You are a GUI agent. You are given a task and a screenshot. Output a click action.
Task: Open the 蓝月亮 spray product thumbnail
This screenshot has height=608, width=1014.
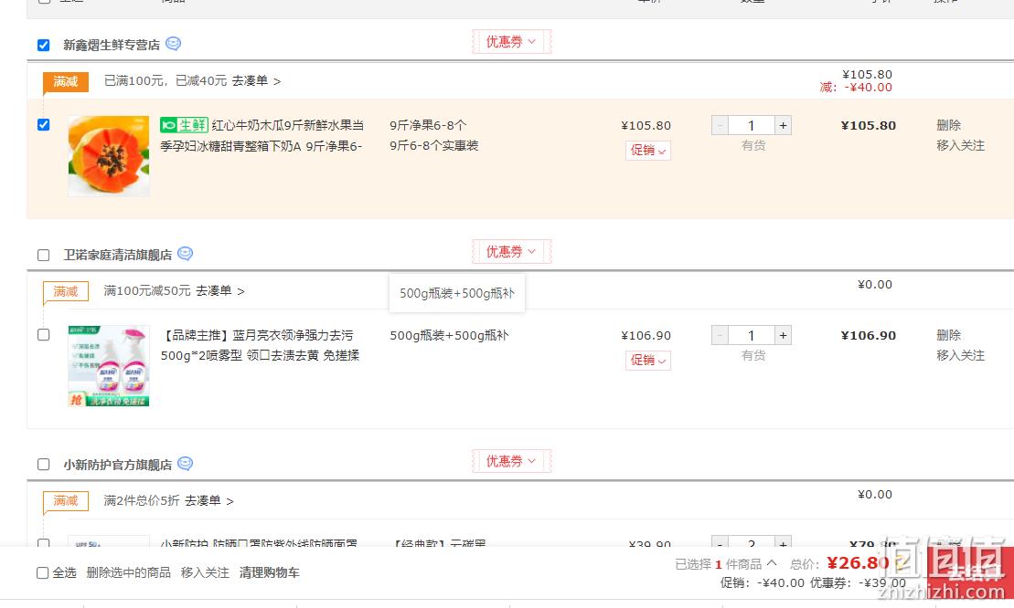109,365
